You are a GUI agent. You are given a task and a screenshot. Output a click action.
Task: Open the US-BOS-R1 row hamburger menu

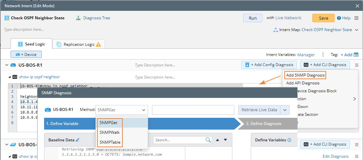click(356, 65)
